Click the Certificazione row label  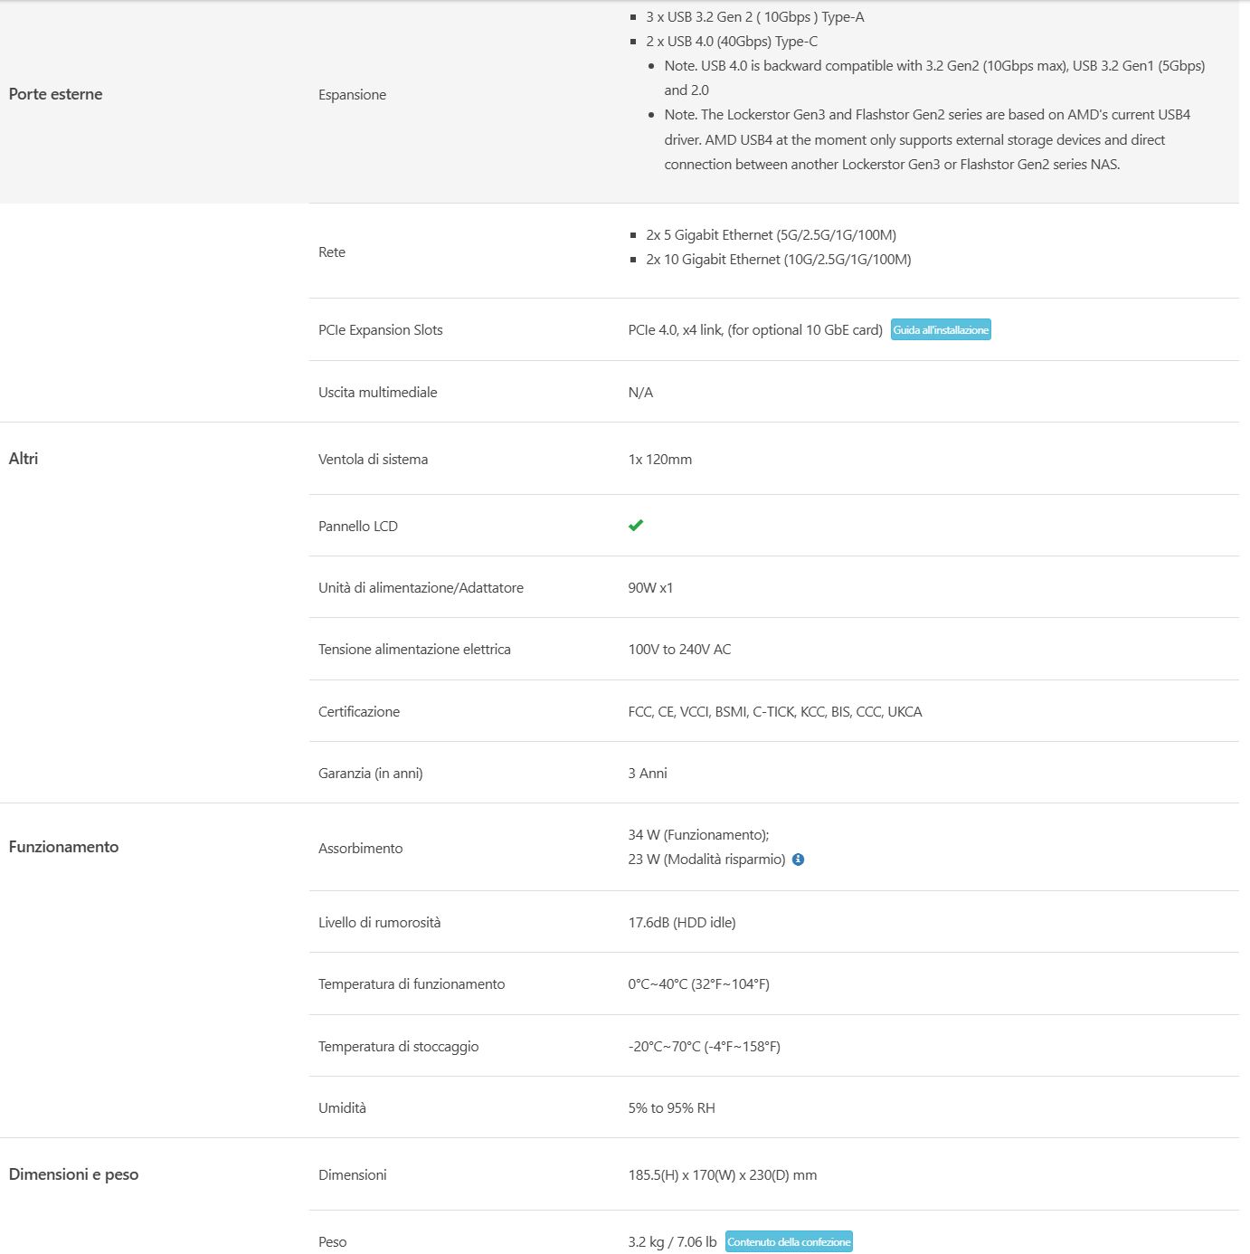(x=359, y=712)
